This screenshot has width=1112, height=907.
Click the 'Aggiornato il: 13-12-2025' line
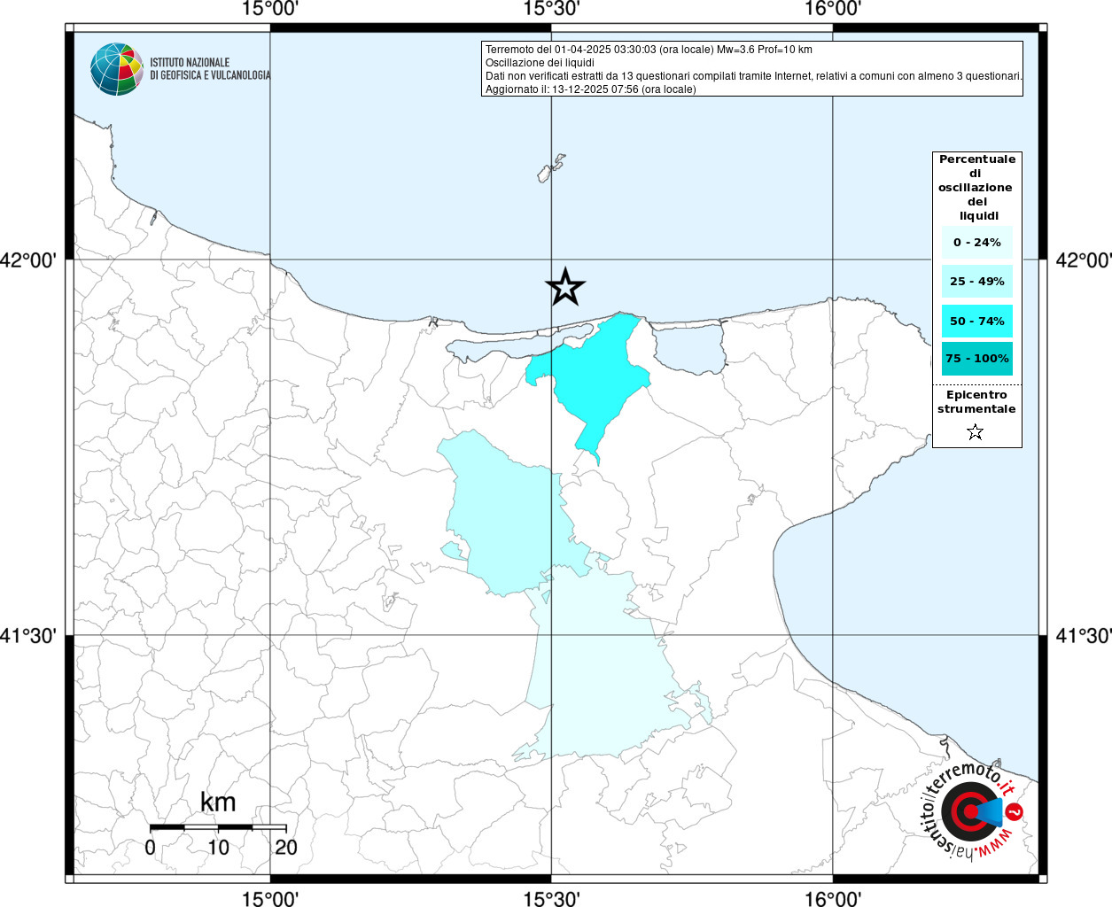(590, 89)
